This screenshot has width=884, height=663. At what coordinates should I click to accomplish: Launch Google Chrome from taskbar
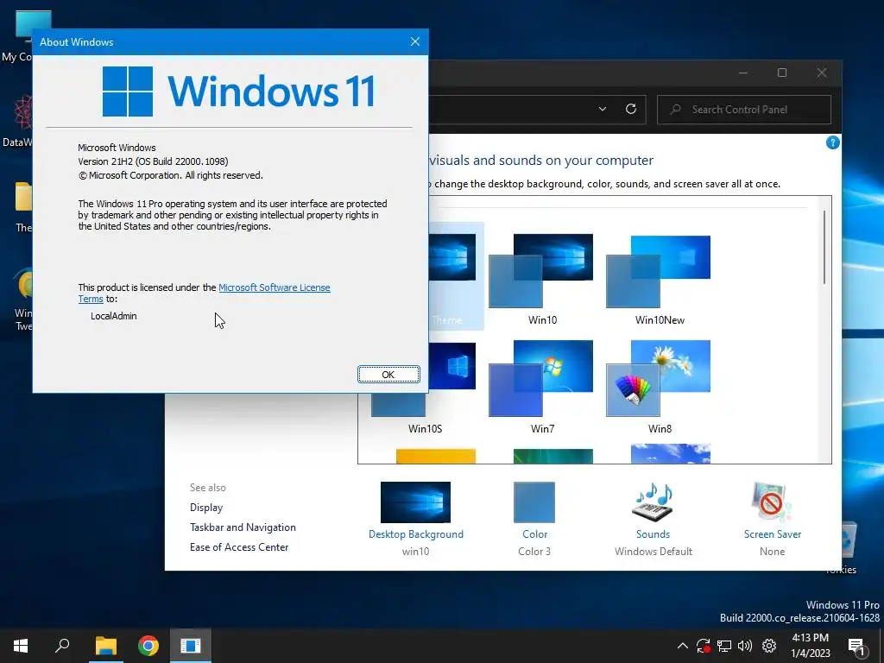pos(148,646)
